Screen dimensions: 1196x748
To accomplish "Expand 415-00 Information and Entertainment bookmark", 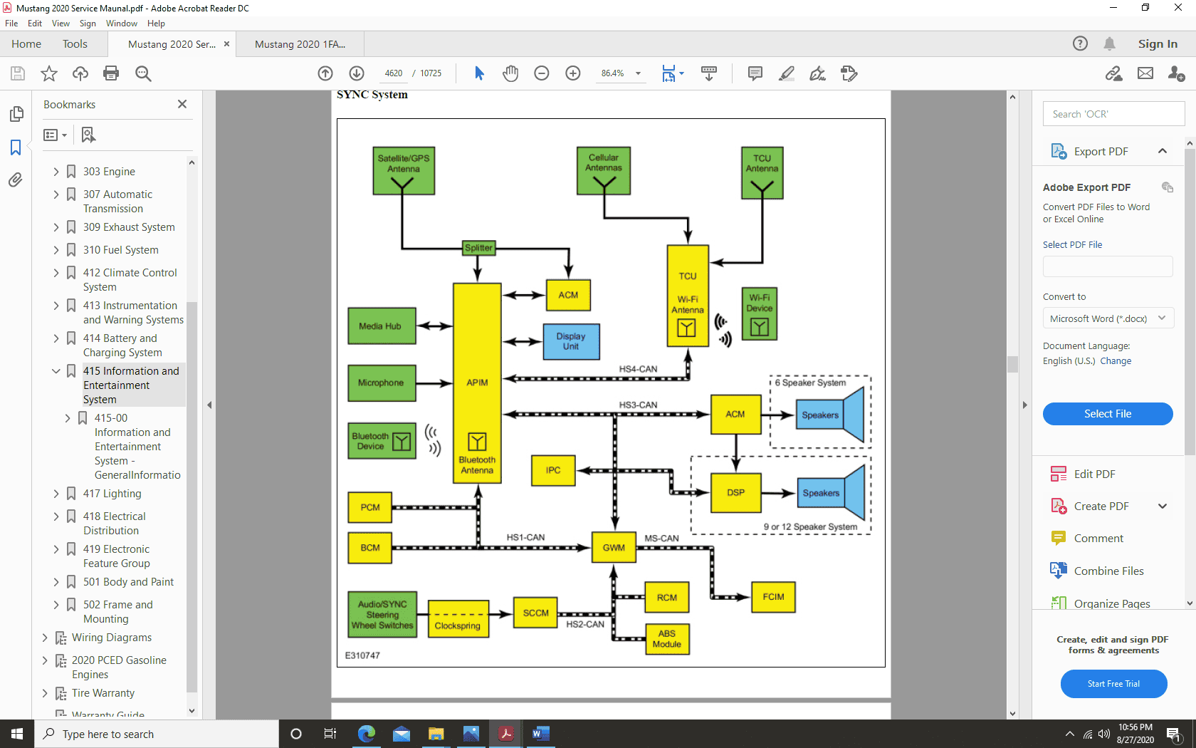I will [x=68, y=418].
